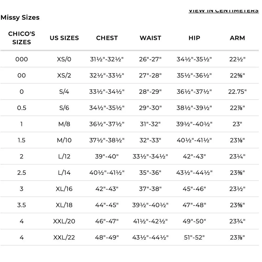Click the XXL/22 US size cell
262x262 pixels.
[x=64, y=237]
